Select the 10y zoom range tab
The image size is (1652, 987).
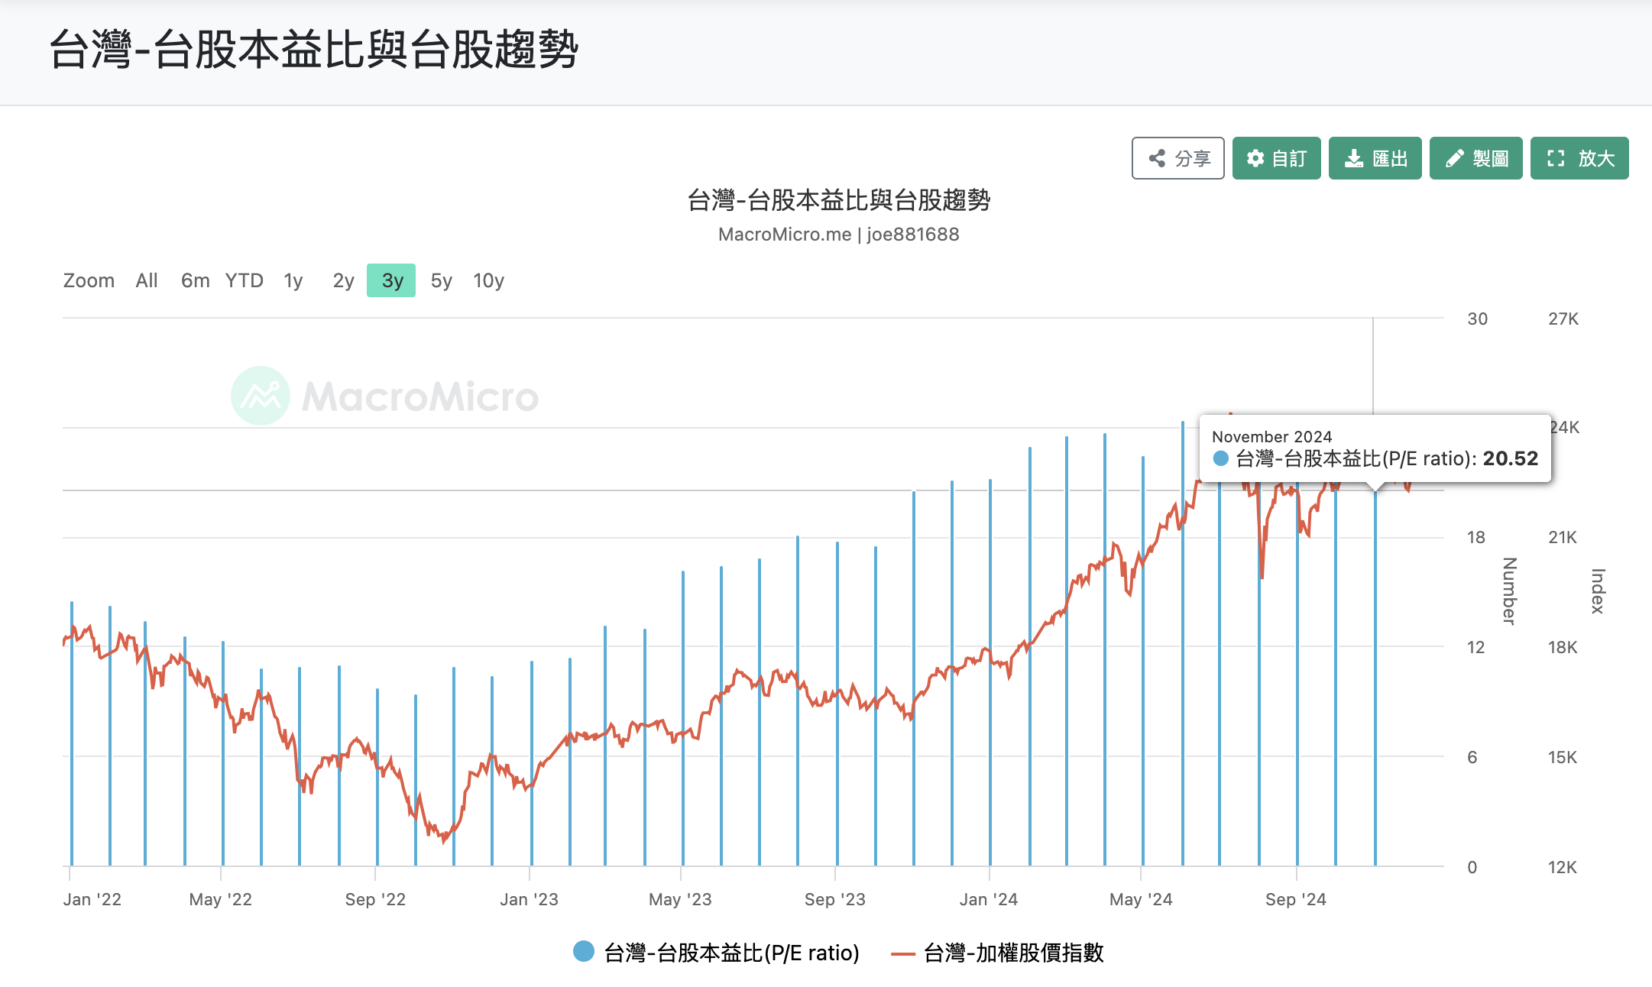click(x=488, y=280)
